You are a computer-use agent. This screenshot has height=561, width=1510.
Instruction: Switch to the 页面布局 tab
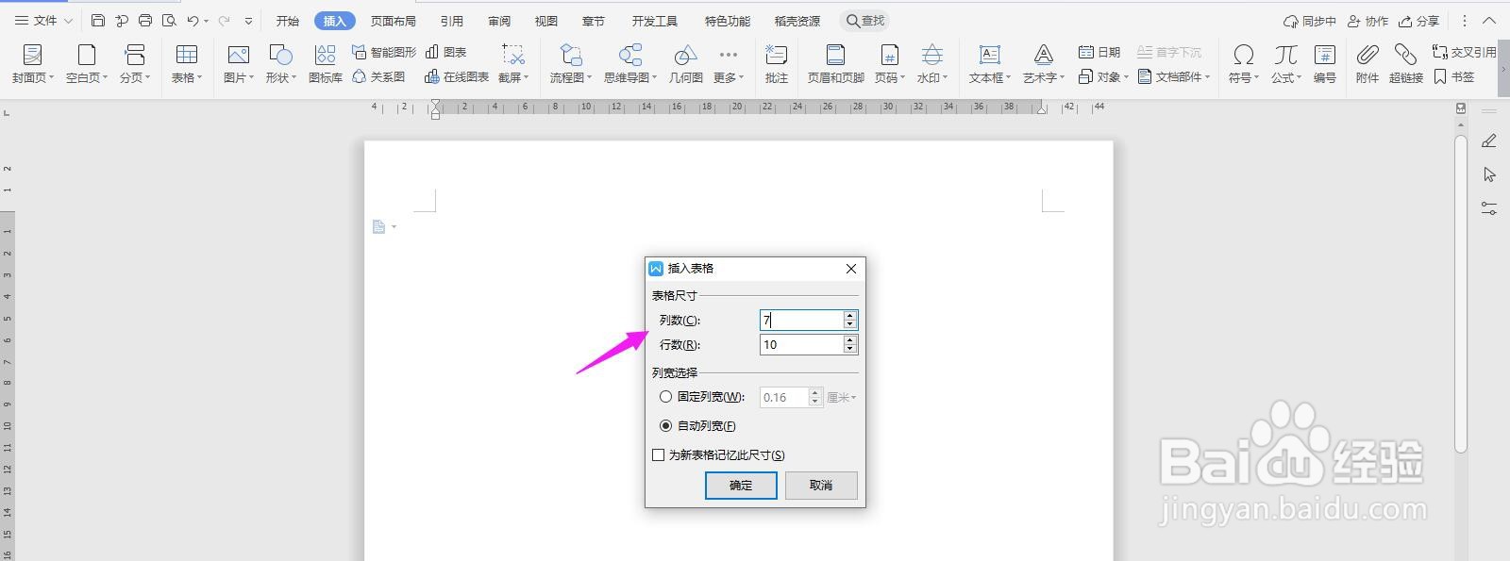pyautogui.click(x=393, y=21)
